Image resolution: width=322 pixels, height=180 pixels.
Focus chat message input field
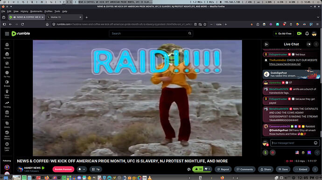click(x=295, y=143)
